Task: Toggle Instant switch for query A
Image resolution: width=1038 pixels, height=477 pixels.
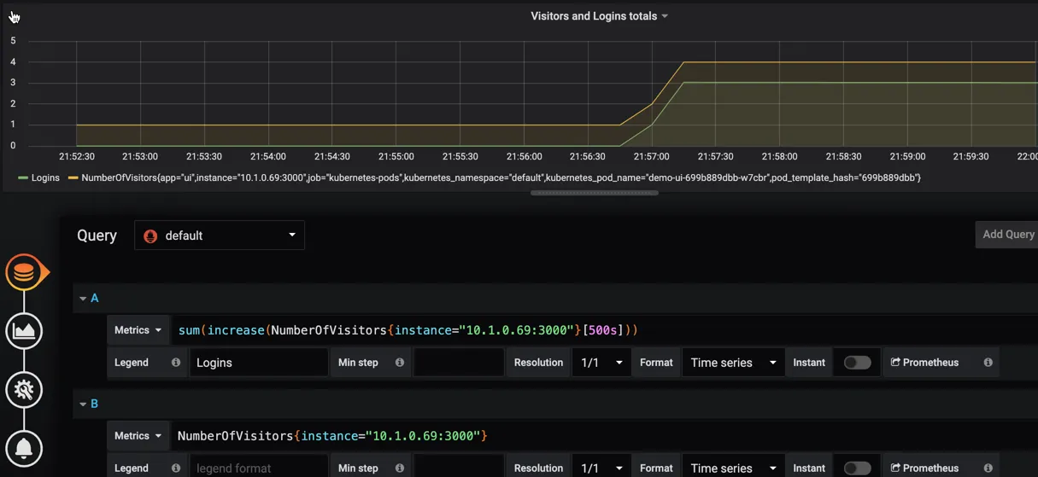Action: pyautogui.click(x=857, y=363)
